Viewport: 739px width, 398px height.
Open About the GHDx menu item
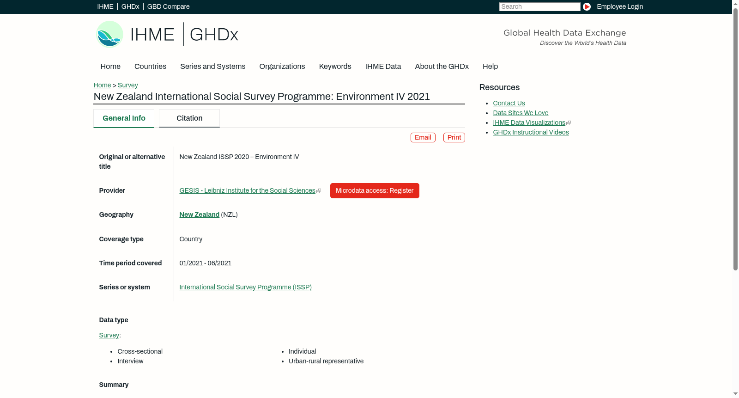(442, 67)
